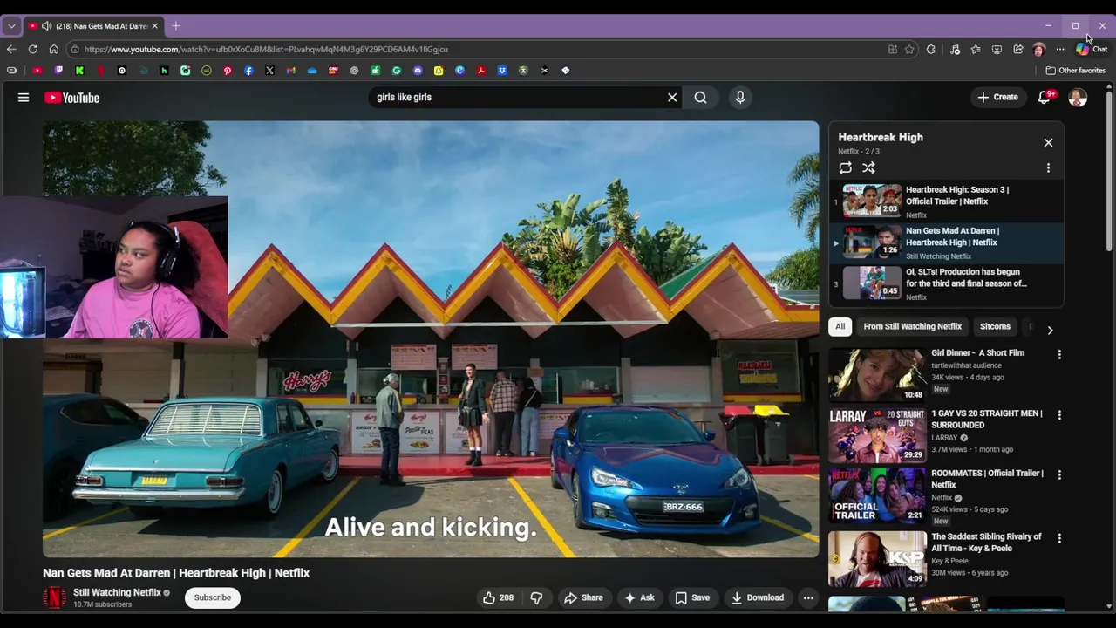Toggle shuffle playlist
The image size is (1116, 628).
[x=868, y=167]
